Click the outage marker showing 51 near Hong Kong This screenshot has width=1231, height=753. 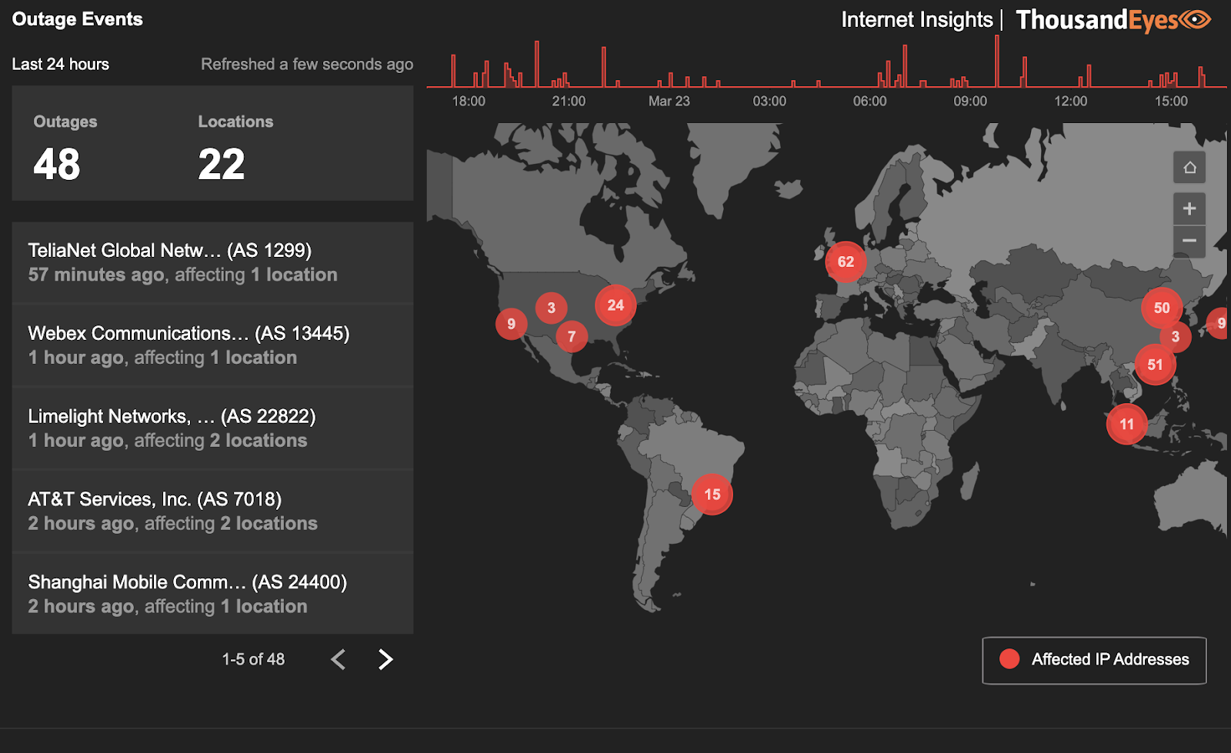click(1156, 365)
